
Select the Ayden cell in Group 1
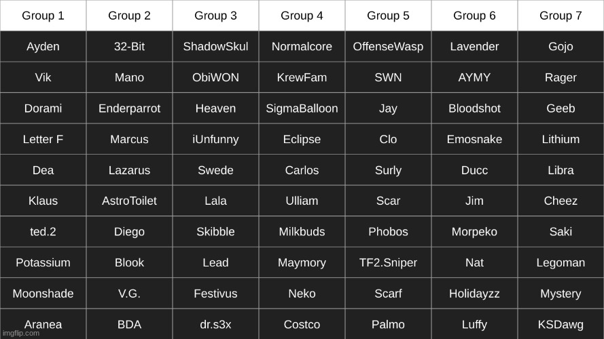pos(43,47)
